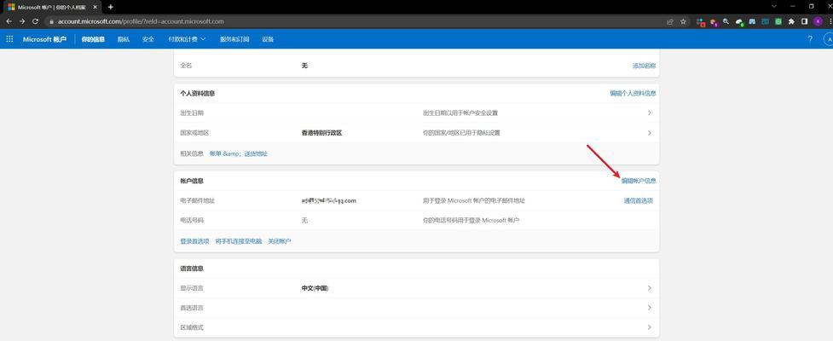Viewport: 833px width, 341px height.
Task: Open the 服务和订阅 tab
Action: click(234, 39)
